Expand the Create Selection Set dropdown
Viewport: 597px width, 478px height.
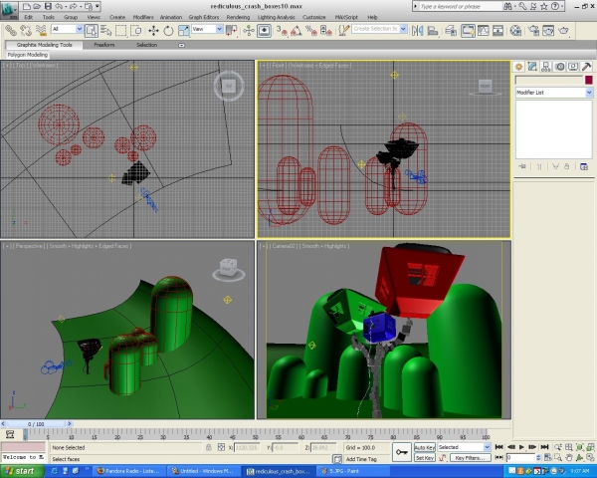pos(403,29)
